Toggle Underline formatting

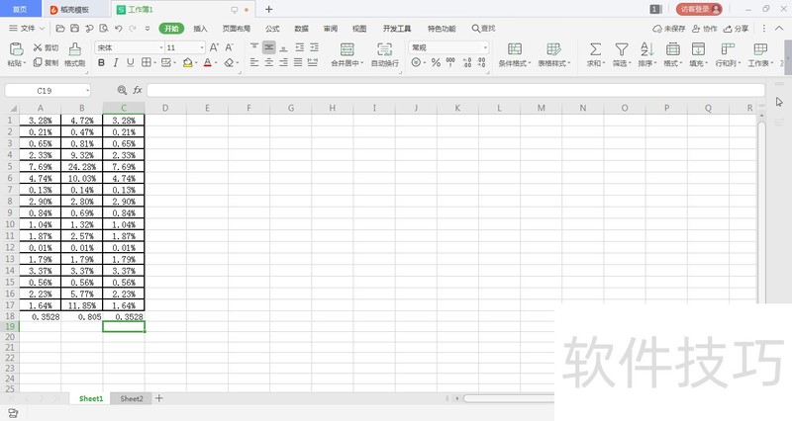pos(131,62)
